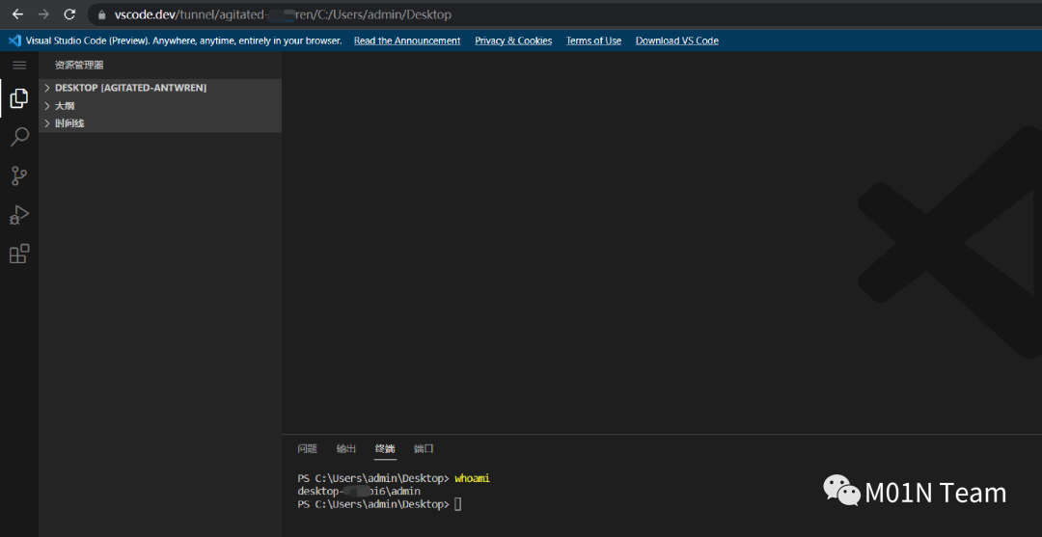Click the terminal prompt cursor line
Image resolution: width=1042 pixels, height=537 pixels.
(379, 504)
